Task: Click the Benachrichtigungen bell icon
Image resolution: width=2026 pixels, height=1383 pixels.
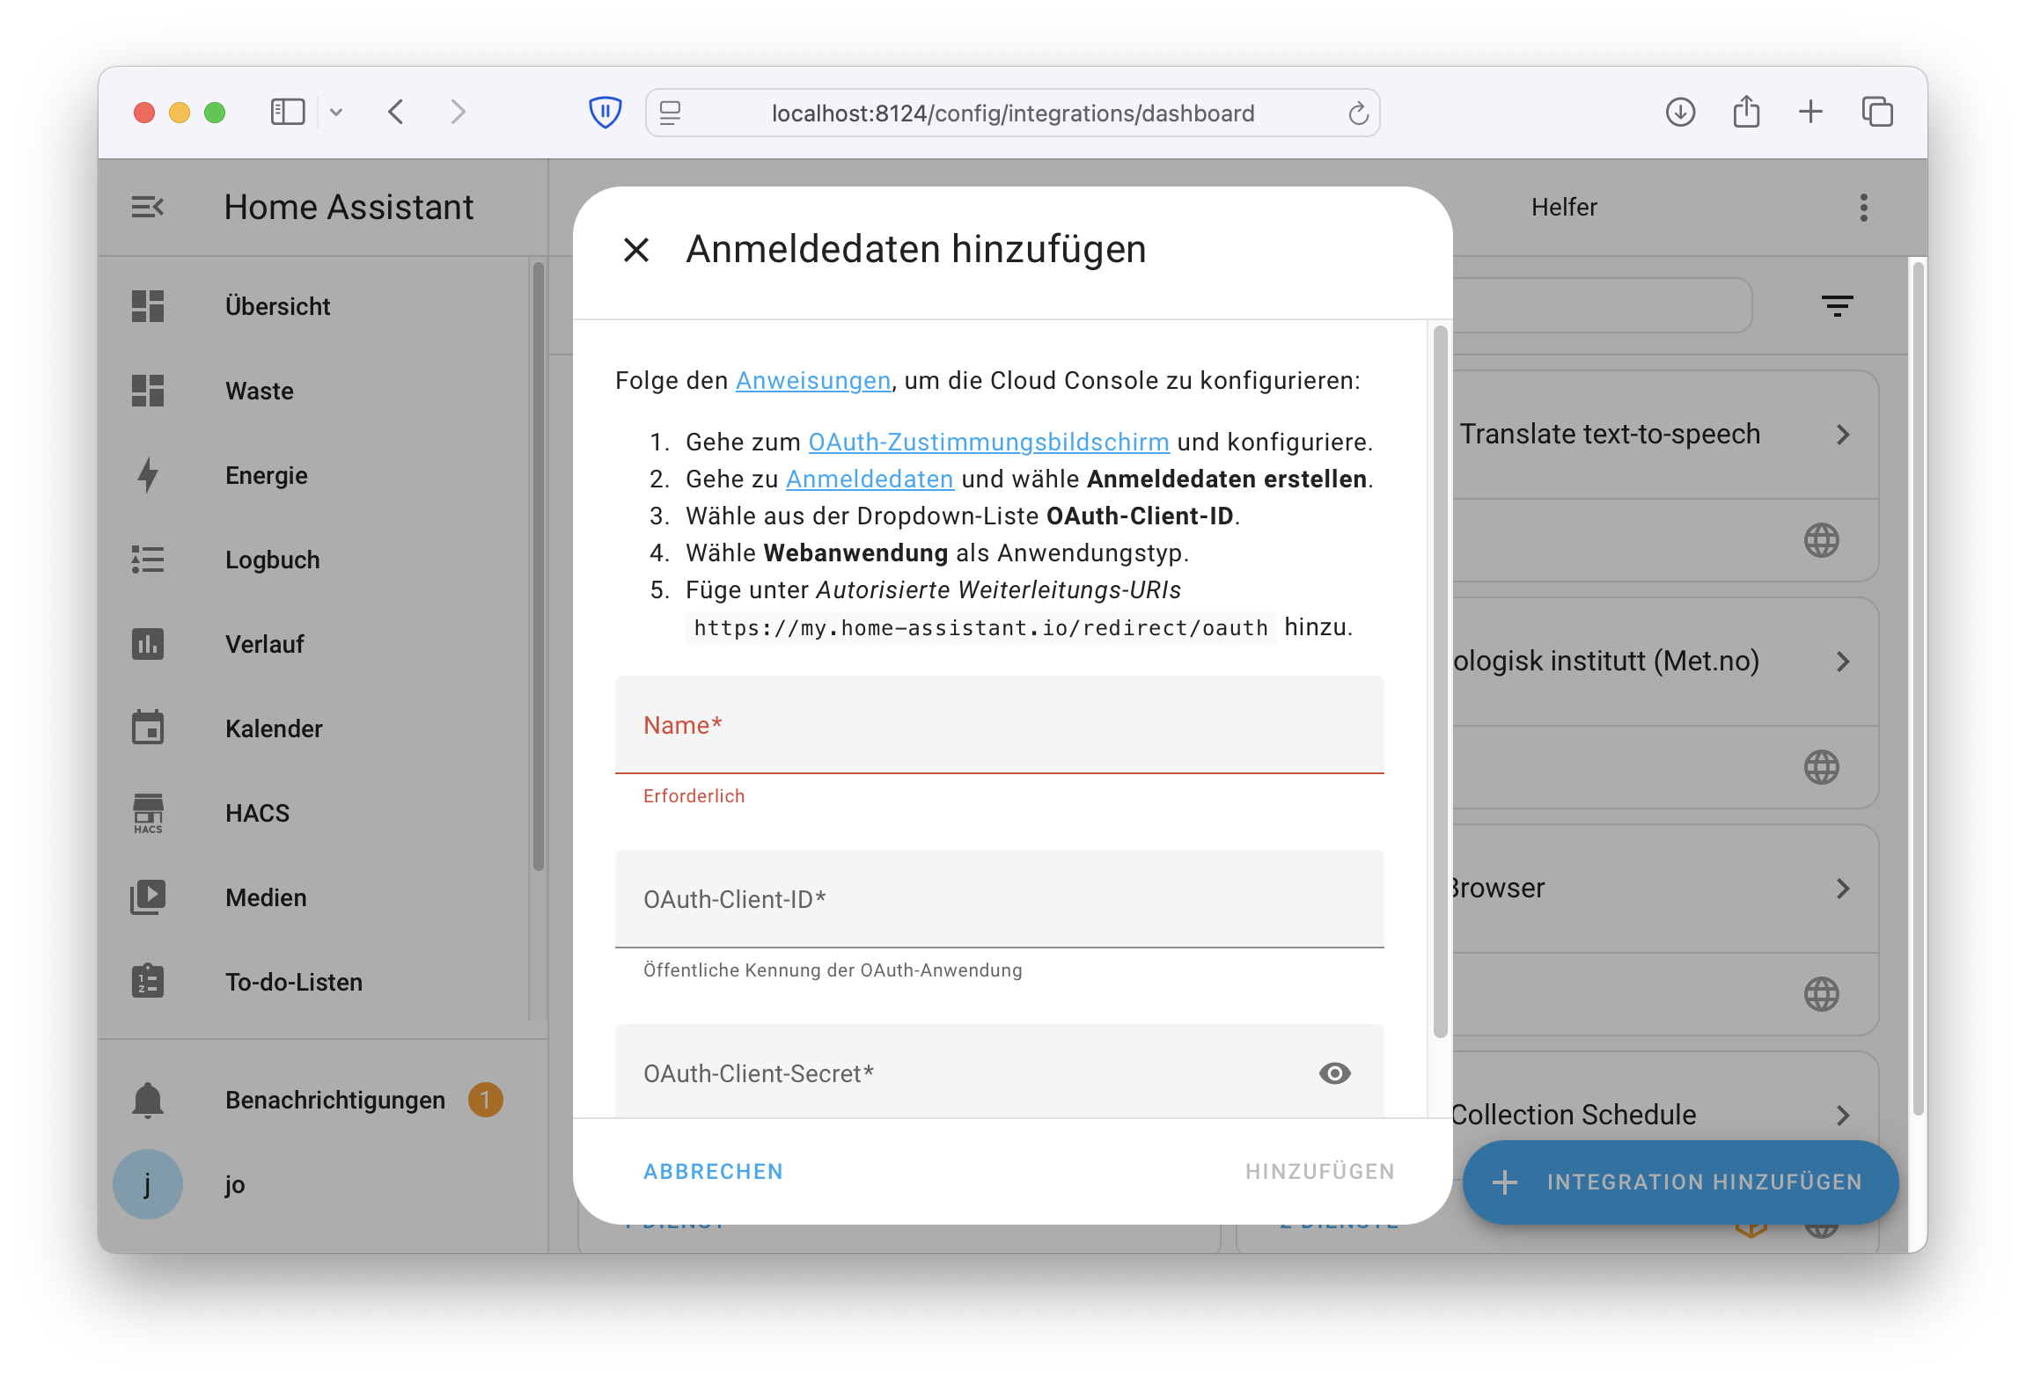Action: tap(148, 1100)
